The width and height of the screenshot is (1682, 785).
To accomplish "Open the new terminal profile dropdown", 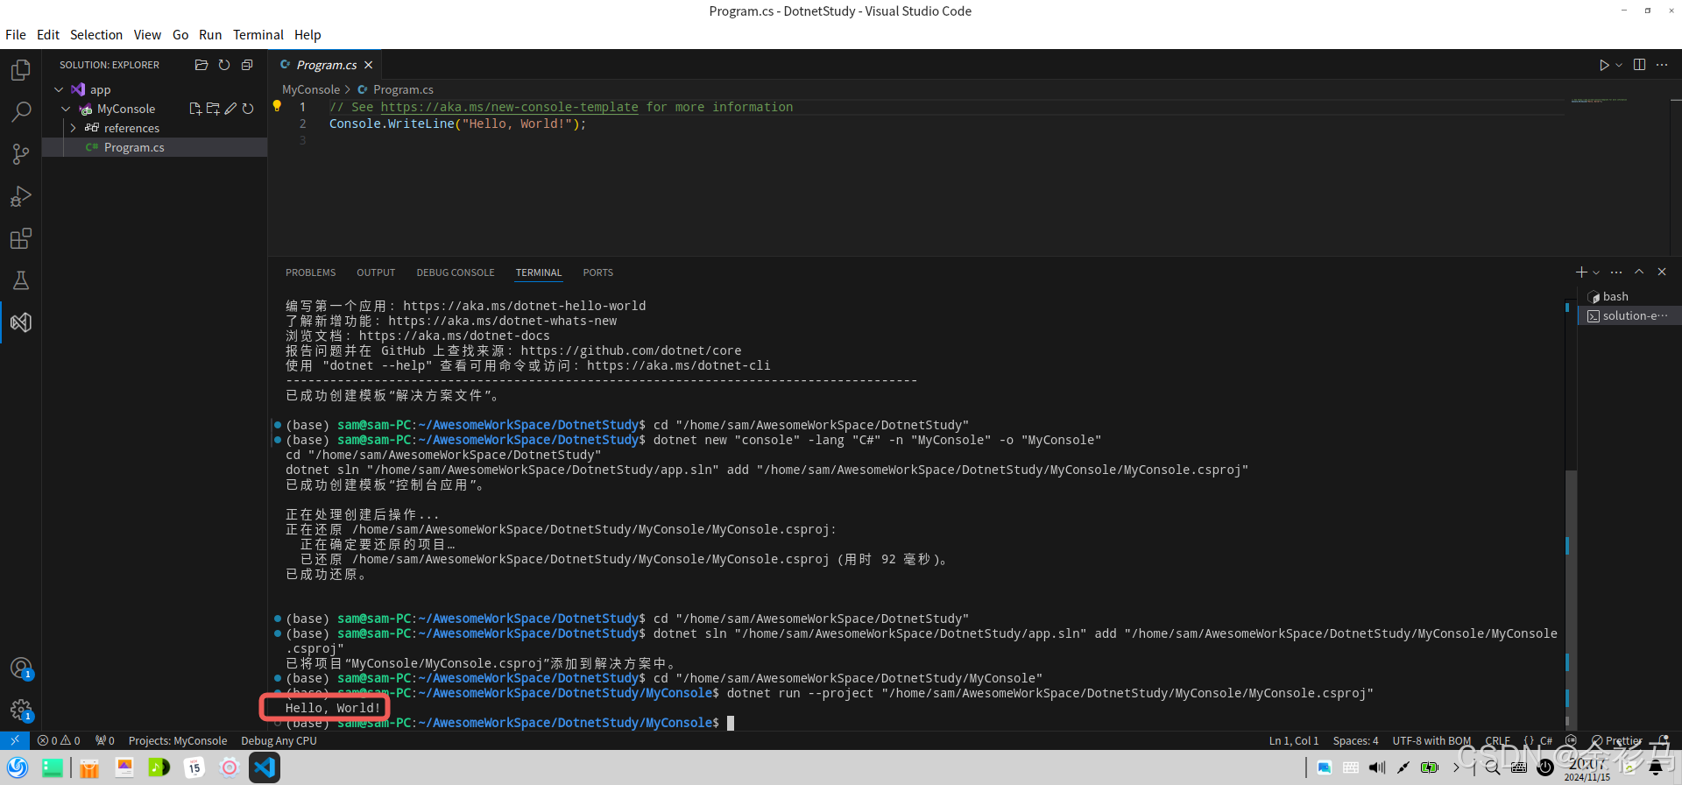I will coord(1596,272).
